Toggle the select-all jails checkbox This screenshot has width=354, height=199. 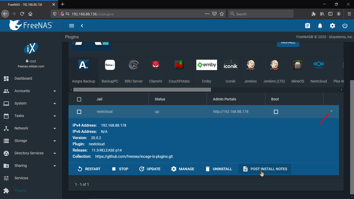tap(79, 99)
